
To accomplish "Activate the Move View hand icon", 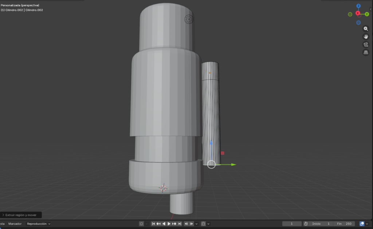I will tap(366, 36).
